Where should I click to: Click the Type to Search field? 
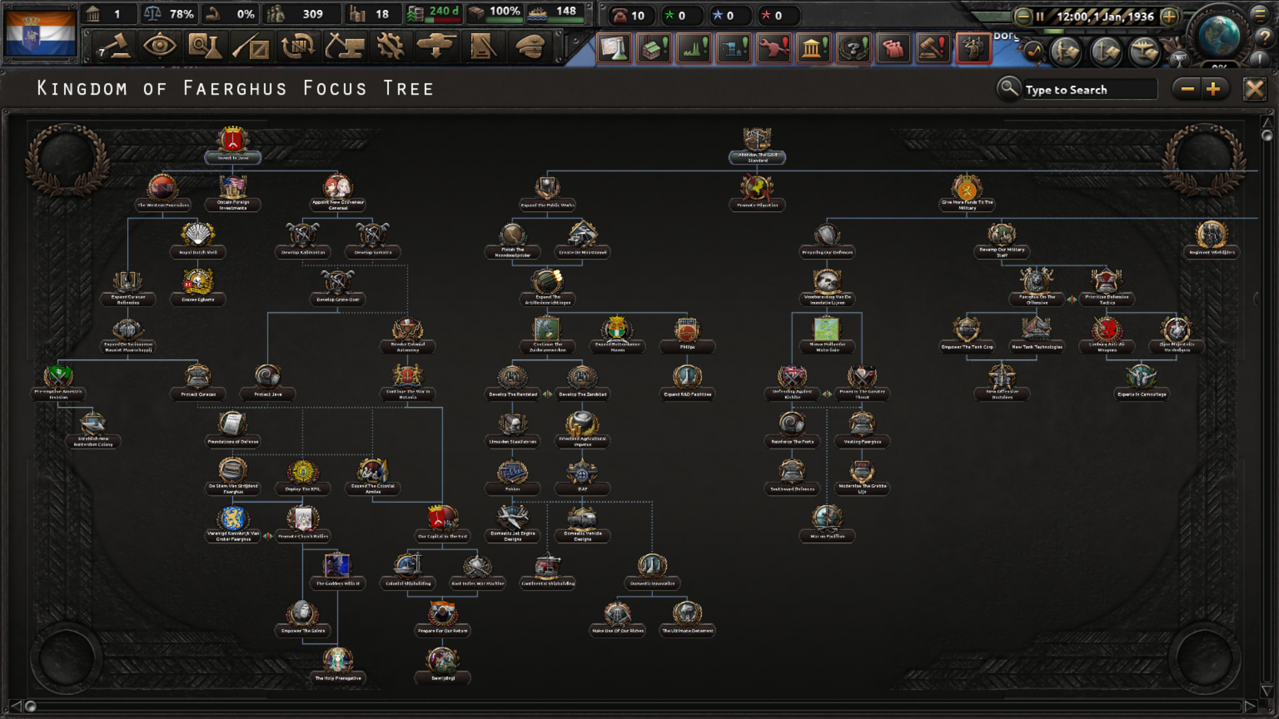[1090, 89]
